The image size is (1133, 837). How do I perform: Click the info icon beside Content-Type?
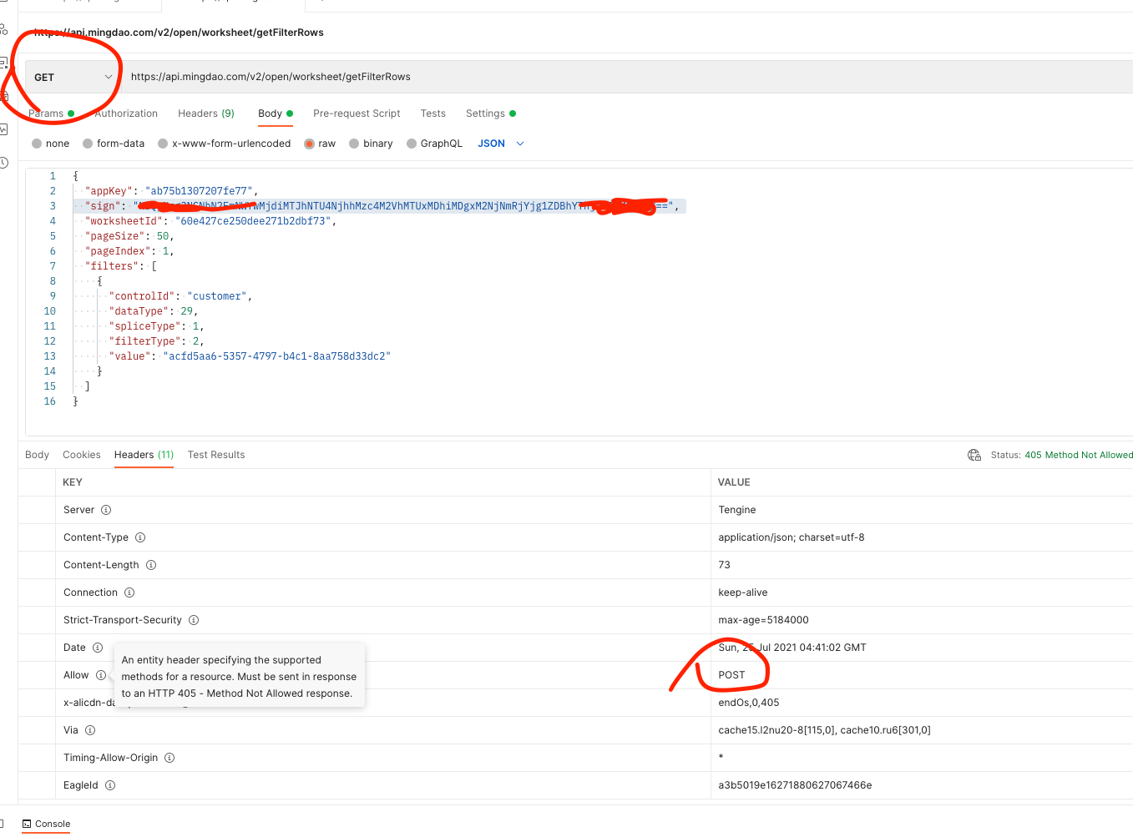140,537
